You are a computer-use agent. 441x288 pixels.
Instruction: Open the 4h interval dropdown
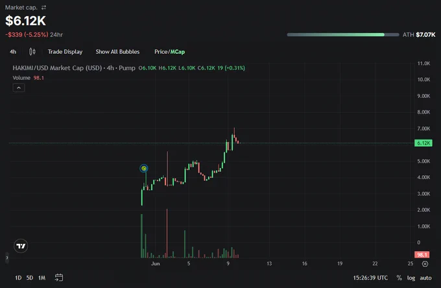[13, 52]
